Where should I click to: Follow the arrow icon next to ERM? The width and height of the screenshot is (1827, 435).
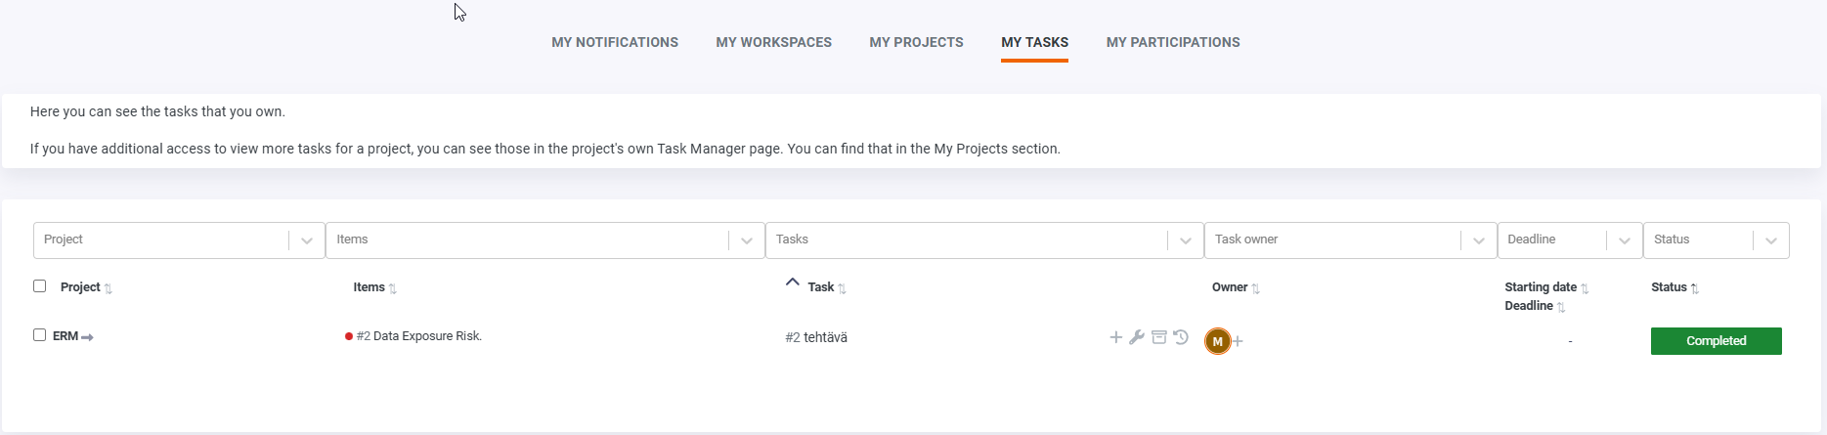point(87,337)
